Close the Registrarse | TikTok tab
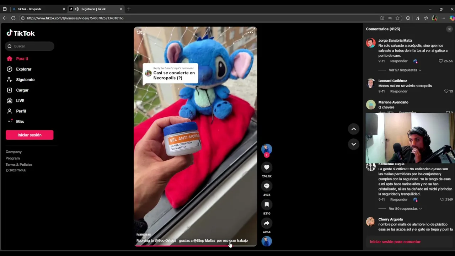Image resolution: width=455 pixels, height=256 pixels. click(121, 9)
